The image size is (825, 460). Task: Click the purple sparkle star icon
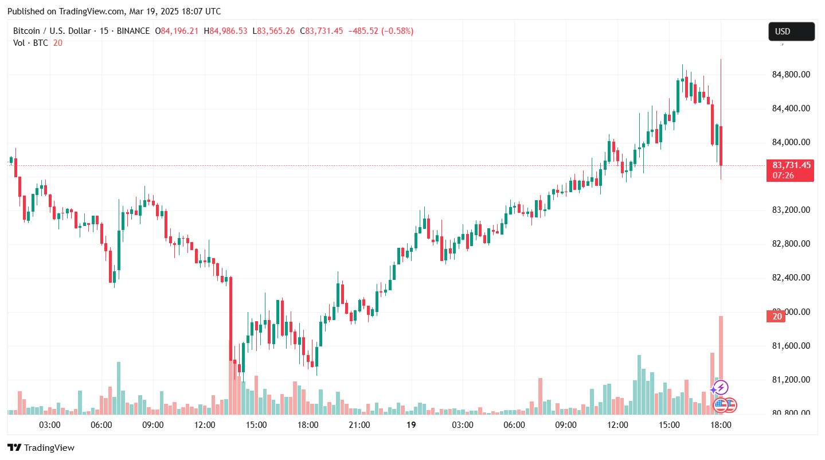click(x=713, y=390)
